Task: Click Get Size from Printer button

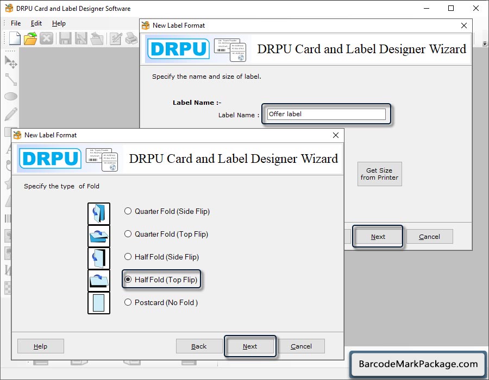Action: click(380, 174)
